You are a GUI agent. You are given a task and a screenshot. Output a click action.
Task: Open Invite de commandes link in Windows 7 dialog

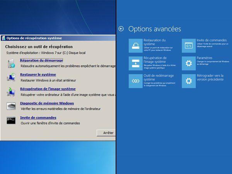point(38,118)
